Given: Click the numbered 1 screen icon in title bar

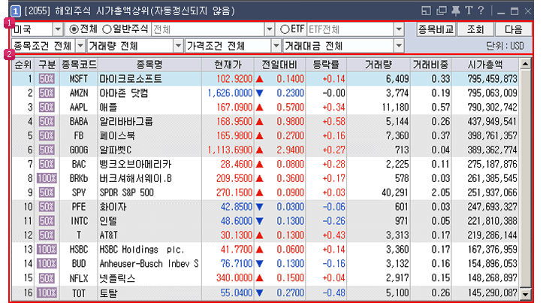Looking at the screenshot, I should pos(16,11).
